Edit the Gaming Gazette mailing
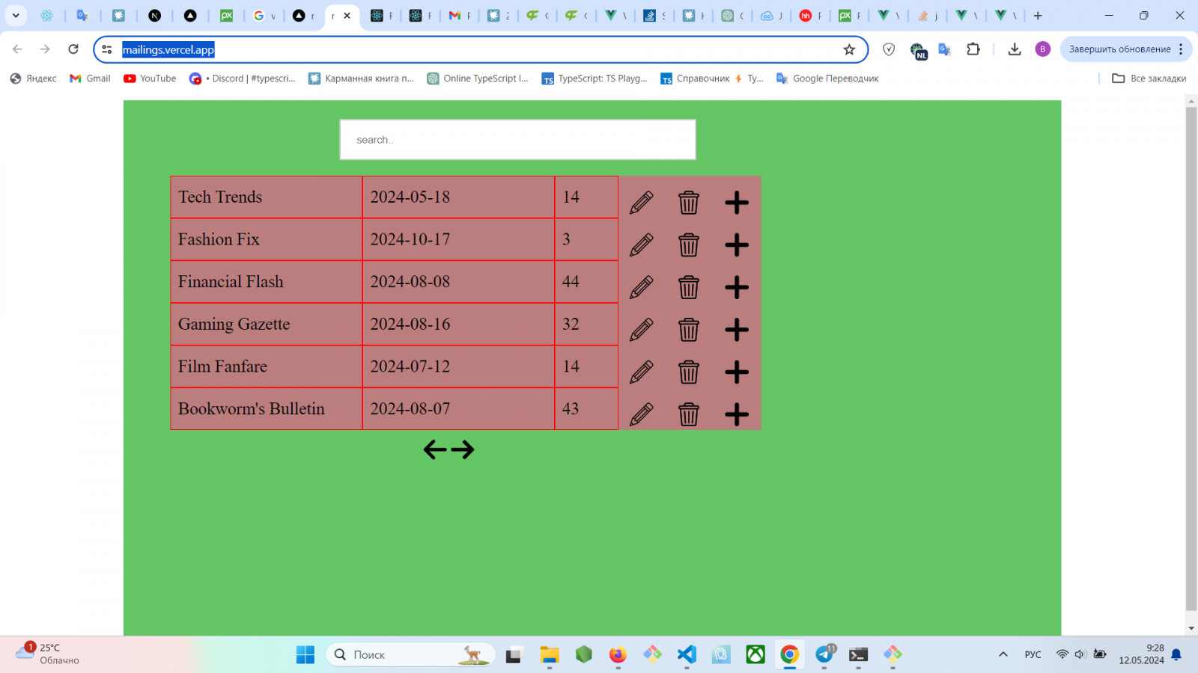The height and width of the screenshot is (673, 1198). tap(642, 329)
